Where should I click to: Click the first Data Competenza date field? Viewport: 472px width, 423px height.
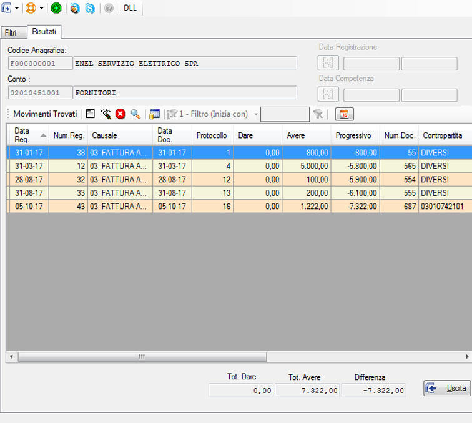(x=371, y=95)
